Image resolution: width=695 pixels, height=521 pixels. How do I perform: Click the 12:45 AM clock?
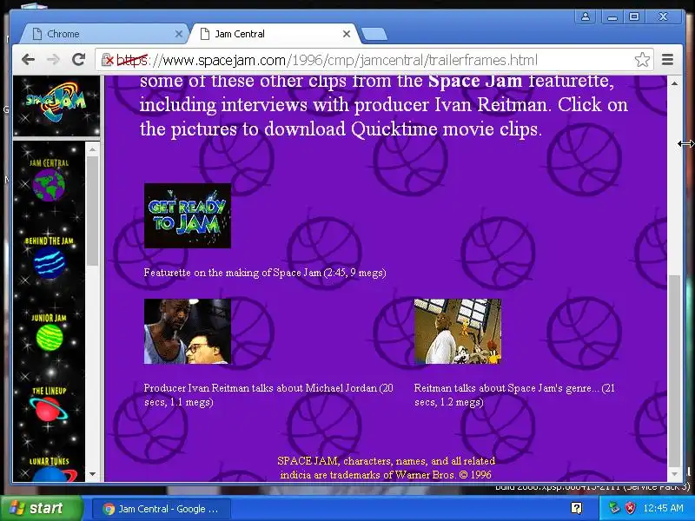664,508
